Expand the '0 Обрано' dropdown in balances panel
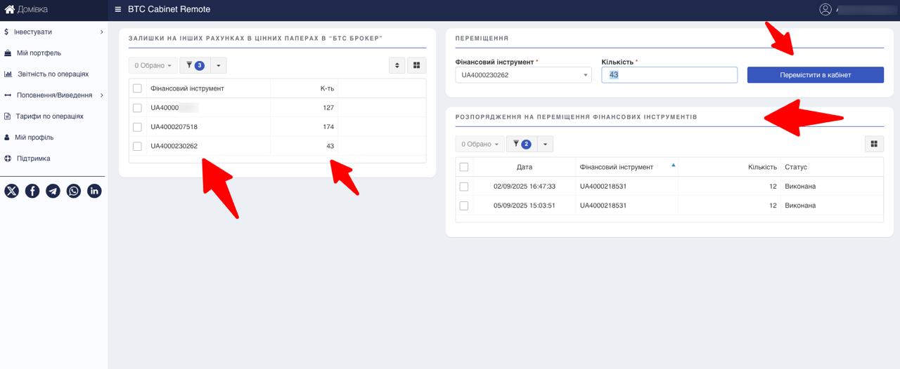 (x=153, y=65)
